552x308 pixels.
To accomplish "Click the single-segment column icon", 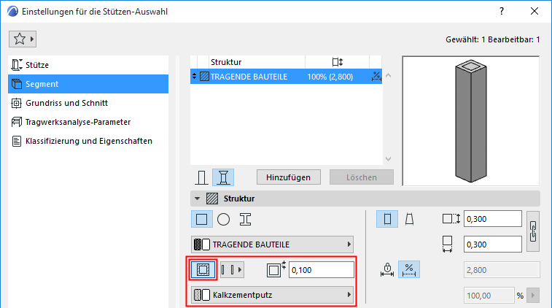I will pos(202,177).
